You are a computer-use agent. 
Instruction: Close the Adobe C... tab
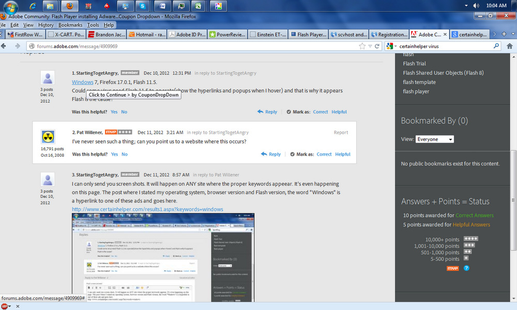[x=445, y=34]
